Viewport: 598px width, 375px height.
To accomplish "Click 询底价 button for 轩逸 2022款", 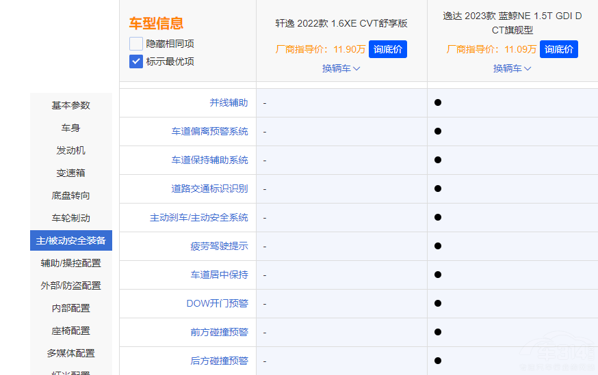I will pos(388,49).
